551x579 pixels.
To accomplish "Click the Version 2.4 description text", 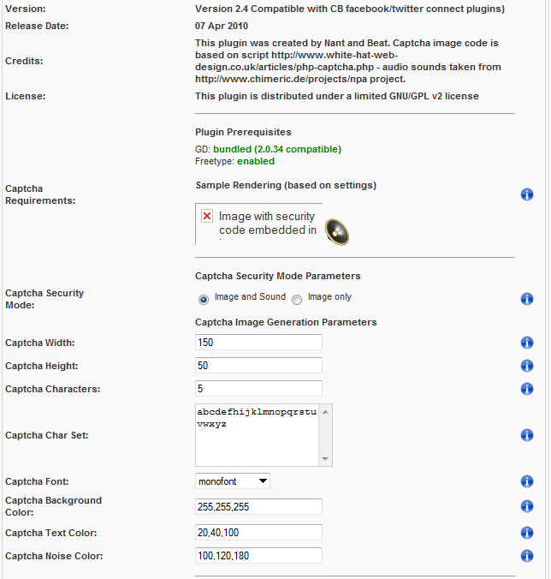I will (x=350, y=9).
